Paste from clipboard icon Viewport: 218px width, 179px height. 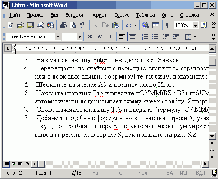pyautogui.click(x=116, y=25)
